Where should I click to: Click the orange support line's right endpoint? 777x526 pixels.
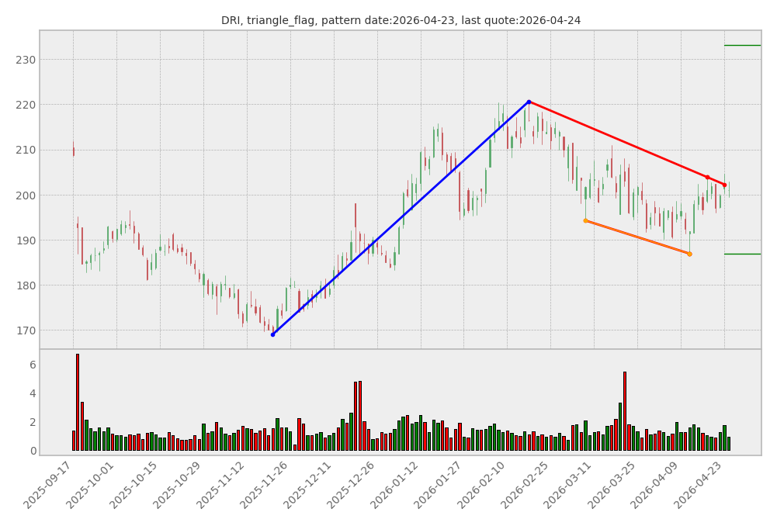[x=689, y=254]
